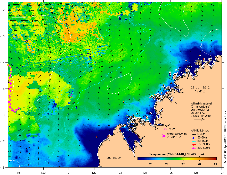227x175 pixels.
Task: Click the Temperature (°C) NOAA18_L3U title
Action: (x=176, y=154)
